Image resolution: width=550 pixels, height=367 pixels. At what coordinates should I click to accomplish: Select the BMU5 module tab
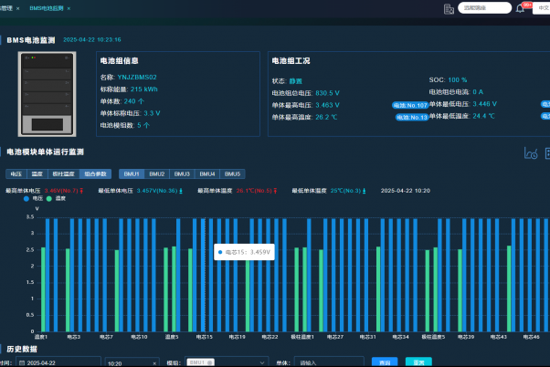tap(233, 173)
